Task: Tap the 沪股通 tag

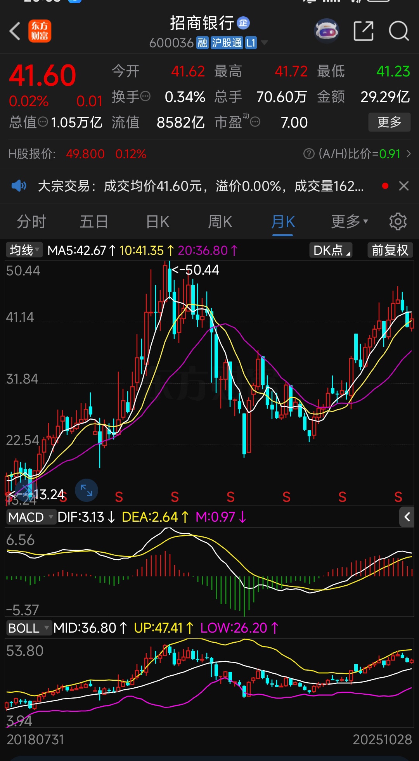Action: (227, 43)
